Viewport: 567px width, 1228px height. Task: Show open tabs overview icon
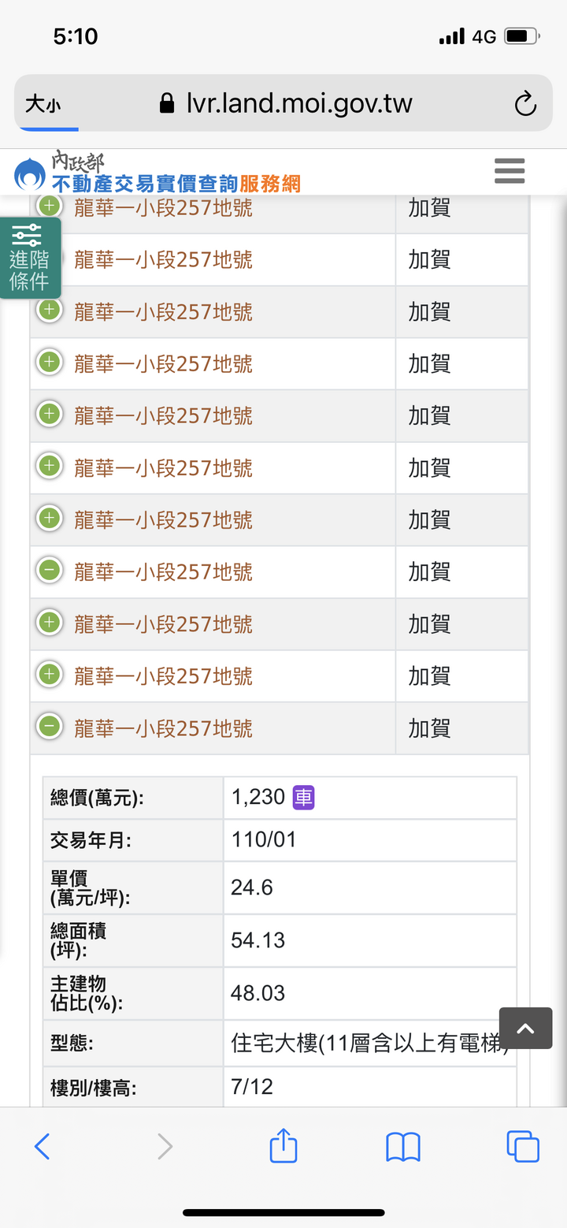click(x=523, y=1146)
